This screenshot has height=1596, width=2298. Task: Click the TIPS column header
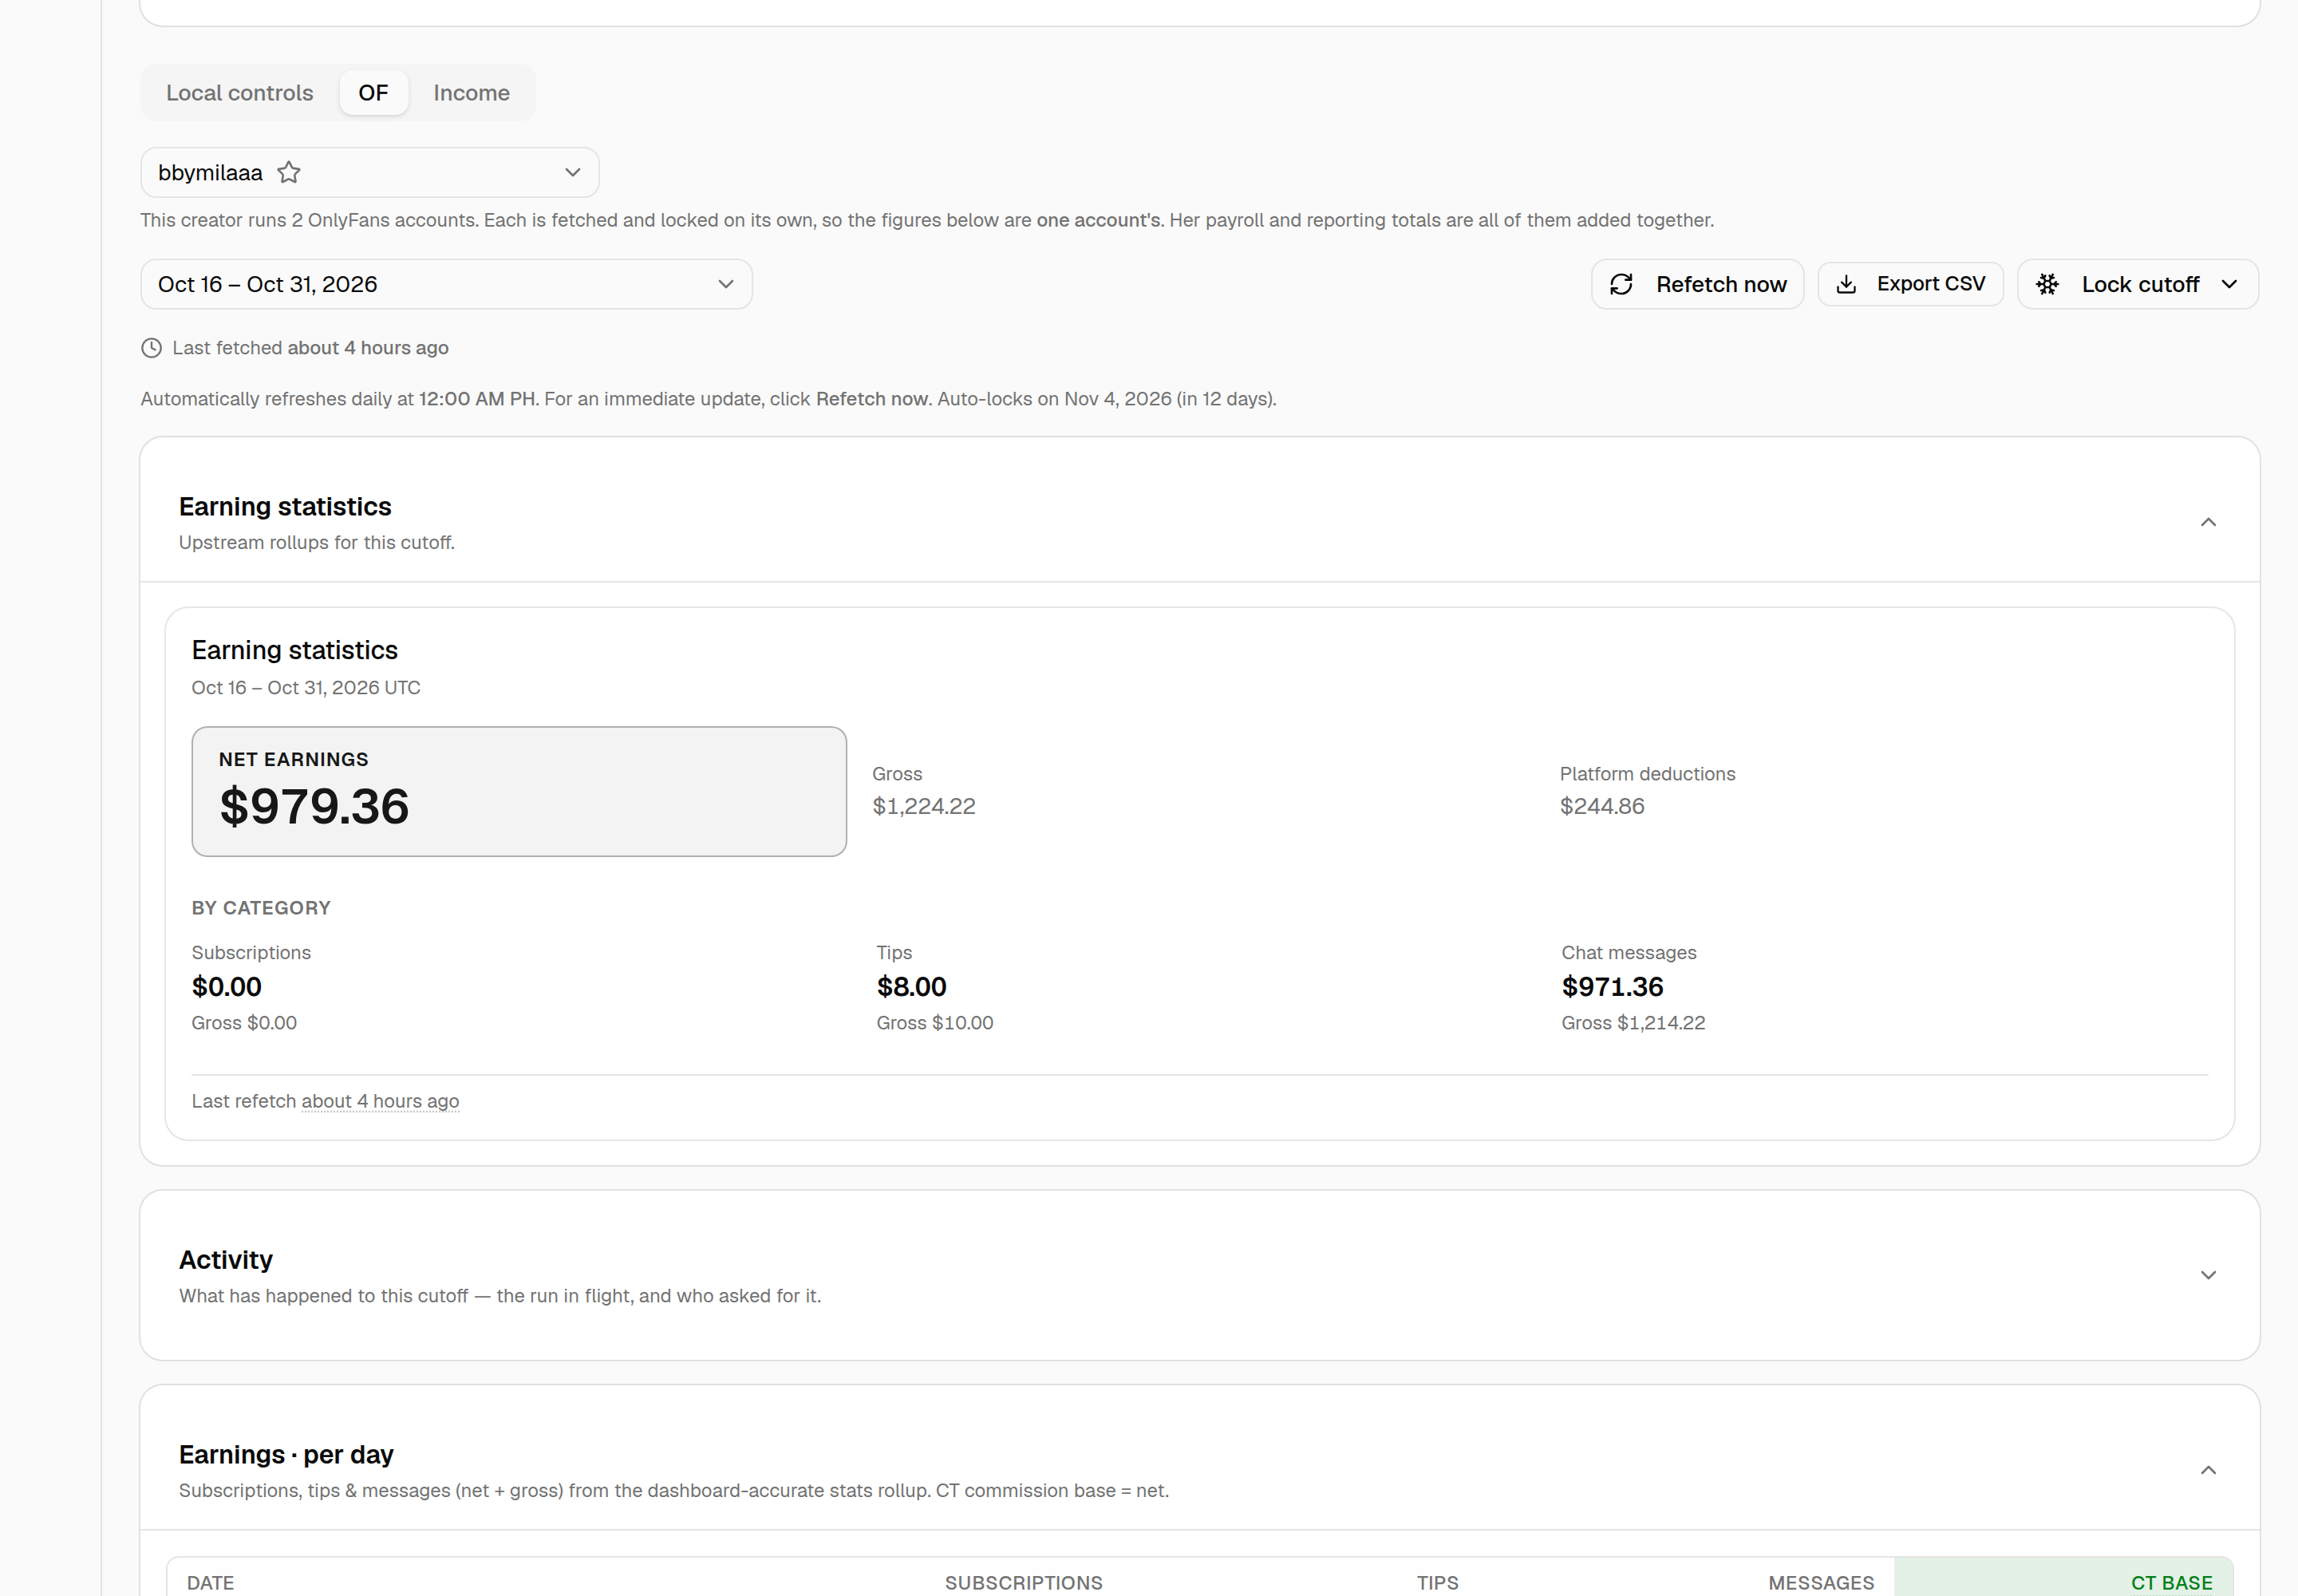1437,1583
